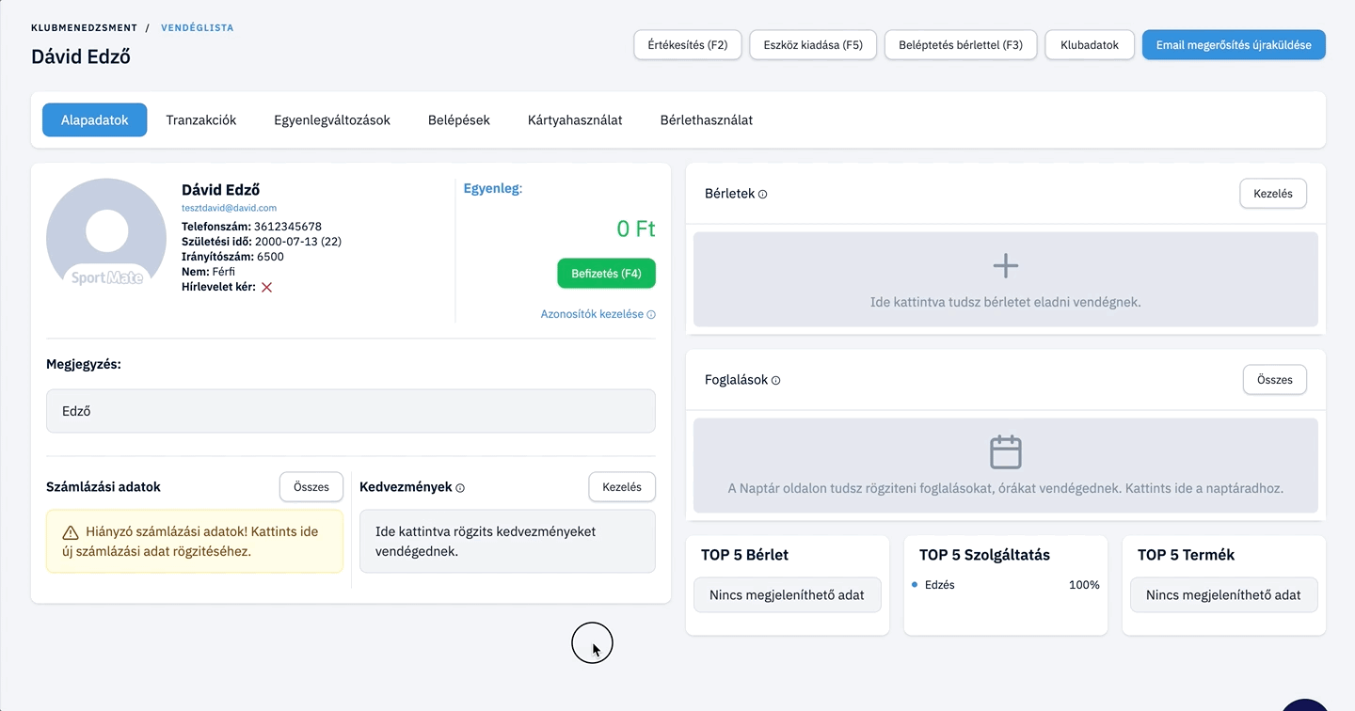
Task: Click the box to record discounts for guest
Action: (507, 542)
